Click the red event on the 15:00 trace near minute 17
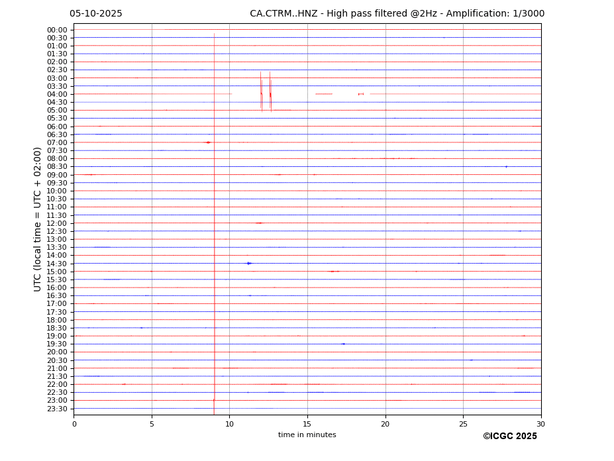 [333, 272]
